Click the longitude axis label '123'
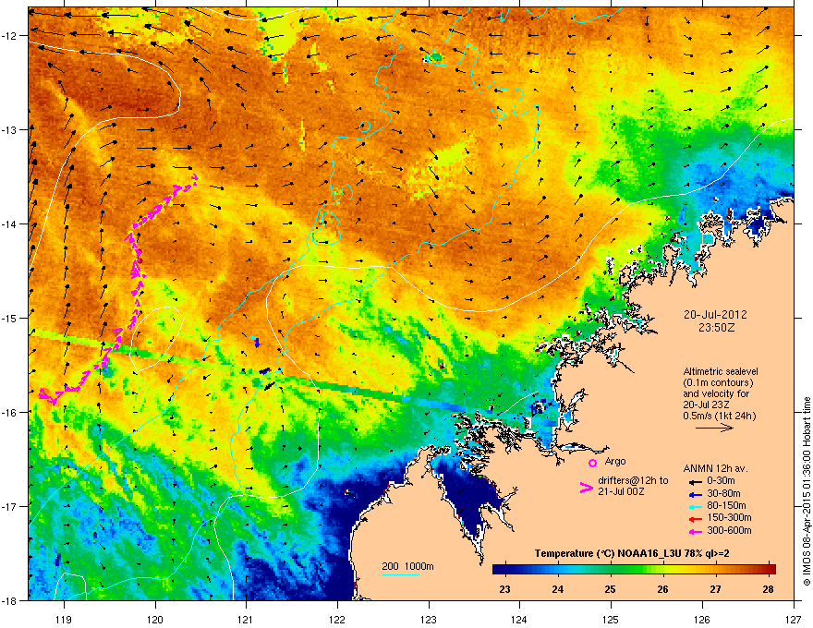813x628 pixels. (x=429, y=619)
